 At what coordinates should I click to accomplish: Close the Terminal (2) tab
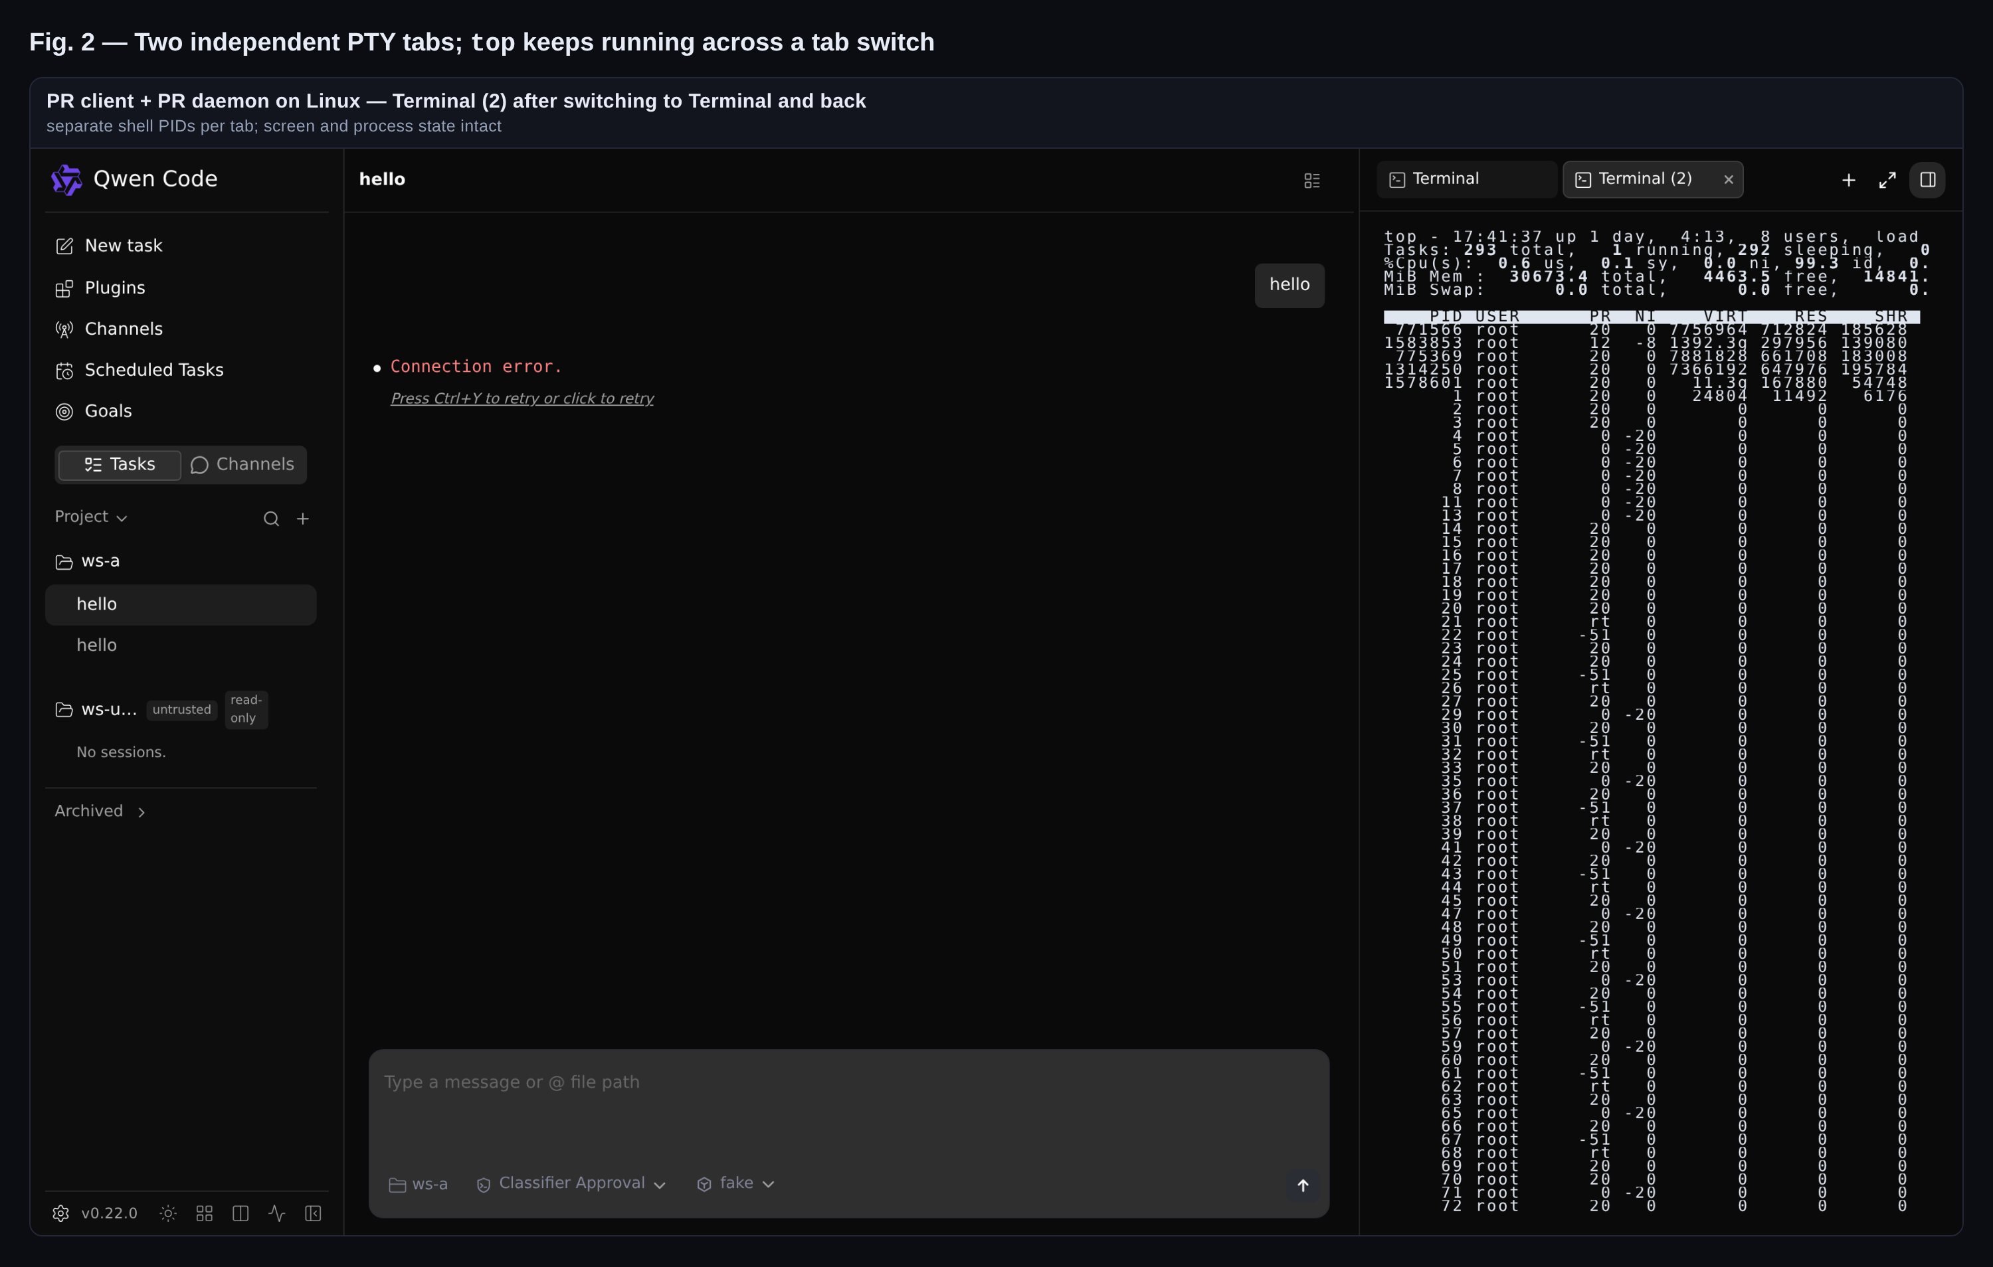coord(1728,179)
